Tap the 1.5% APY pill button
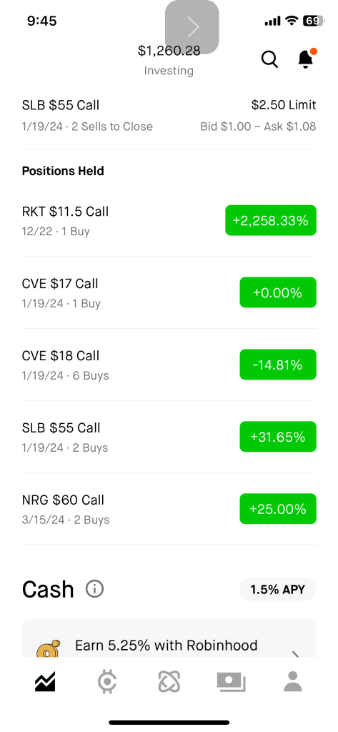The width and height of the screenshot is (338, 732). [x=278, y=589]
